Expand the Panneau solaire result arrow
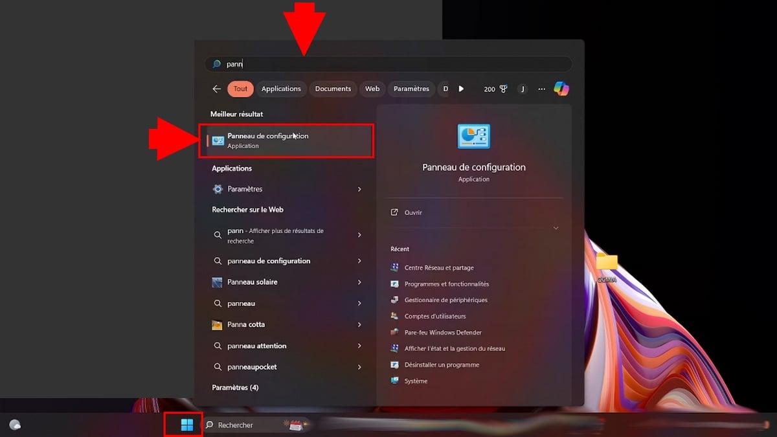This screenshot has width=777, height=437. coord(359,282)
